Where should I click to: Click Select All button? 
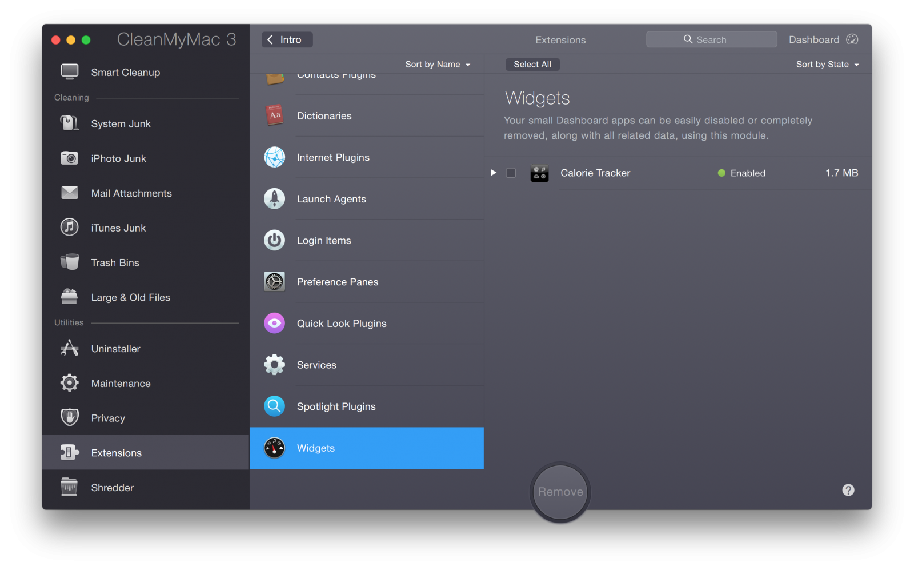pyautogui.click(x=532, y=65)
